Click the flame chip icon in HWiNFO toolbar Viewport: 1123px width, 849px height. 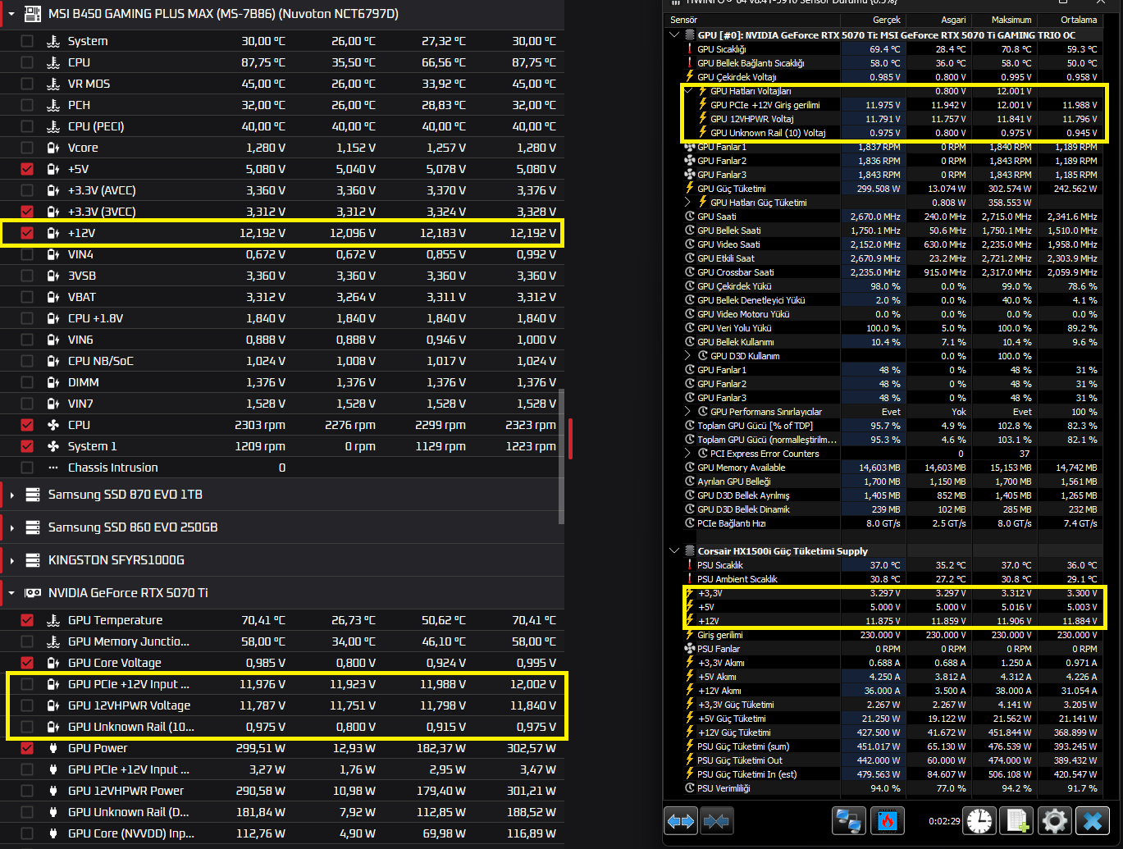888,821
